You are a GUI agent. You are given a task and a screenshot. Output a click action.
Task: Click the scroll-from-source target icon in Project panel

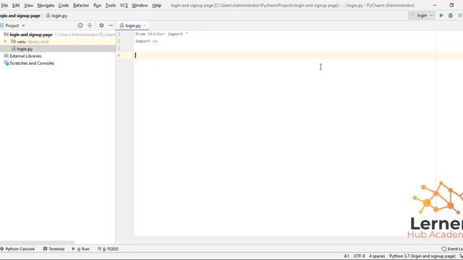pos(80,26)
